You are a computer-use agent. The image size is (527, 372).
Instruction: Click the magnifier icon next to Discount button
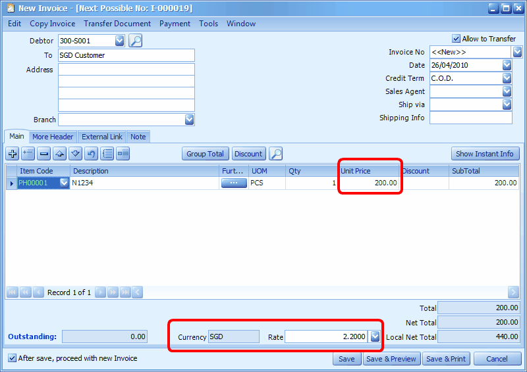[276, 154]
